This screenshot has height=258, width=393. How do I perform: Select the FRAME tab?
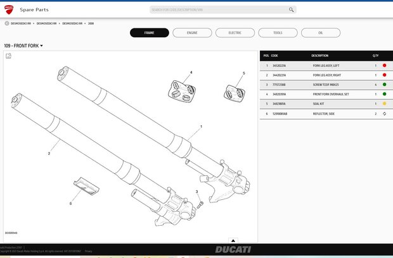(x=150, y=33)
